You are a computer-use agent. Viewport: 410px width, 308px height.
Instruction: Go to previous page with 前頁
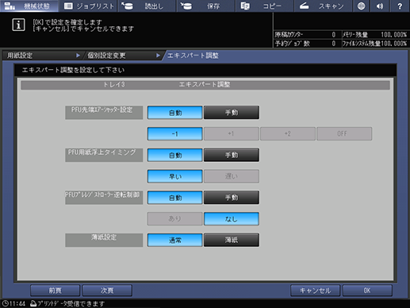55,291
